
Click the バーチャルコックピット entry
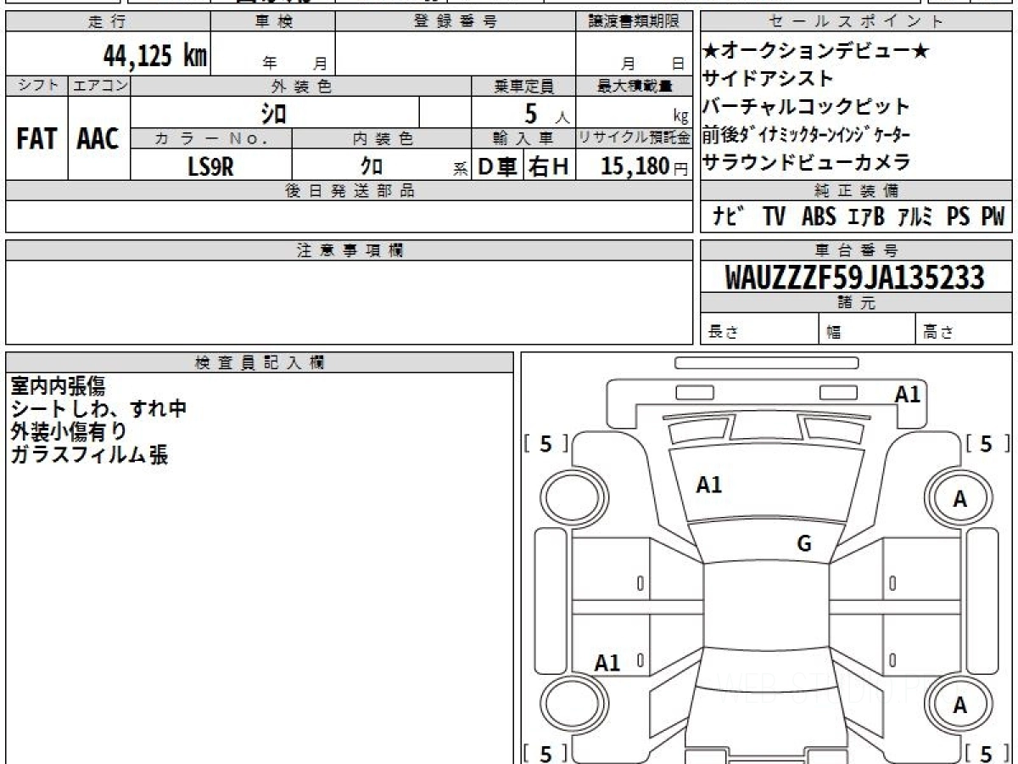pyautogui.click(x=806, y=107)
